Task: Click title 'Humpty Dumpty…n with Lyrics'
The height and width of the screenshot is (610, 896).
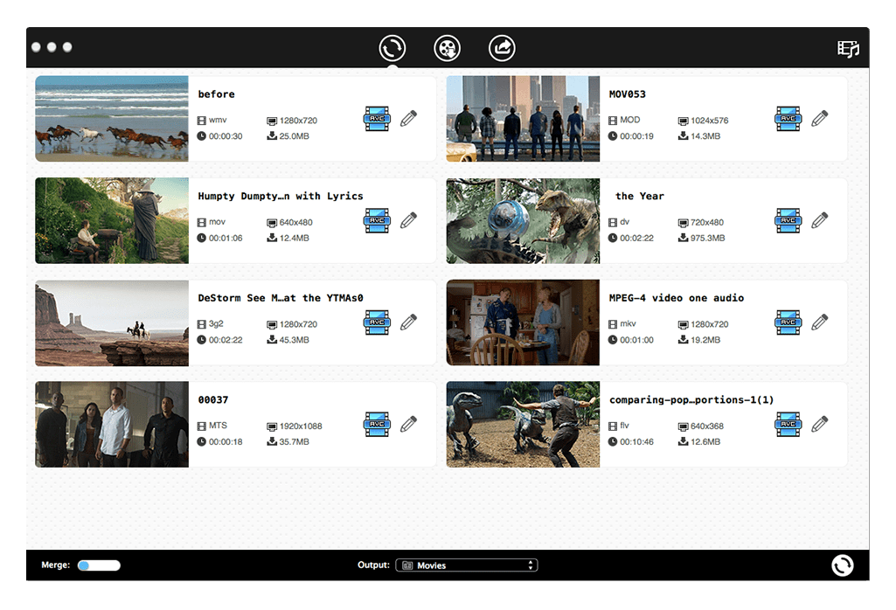Action: (x=281, y=196)
